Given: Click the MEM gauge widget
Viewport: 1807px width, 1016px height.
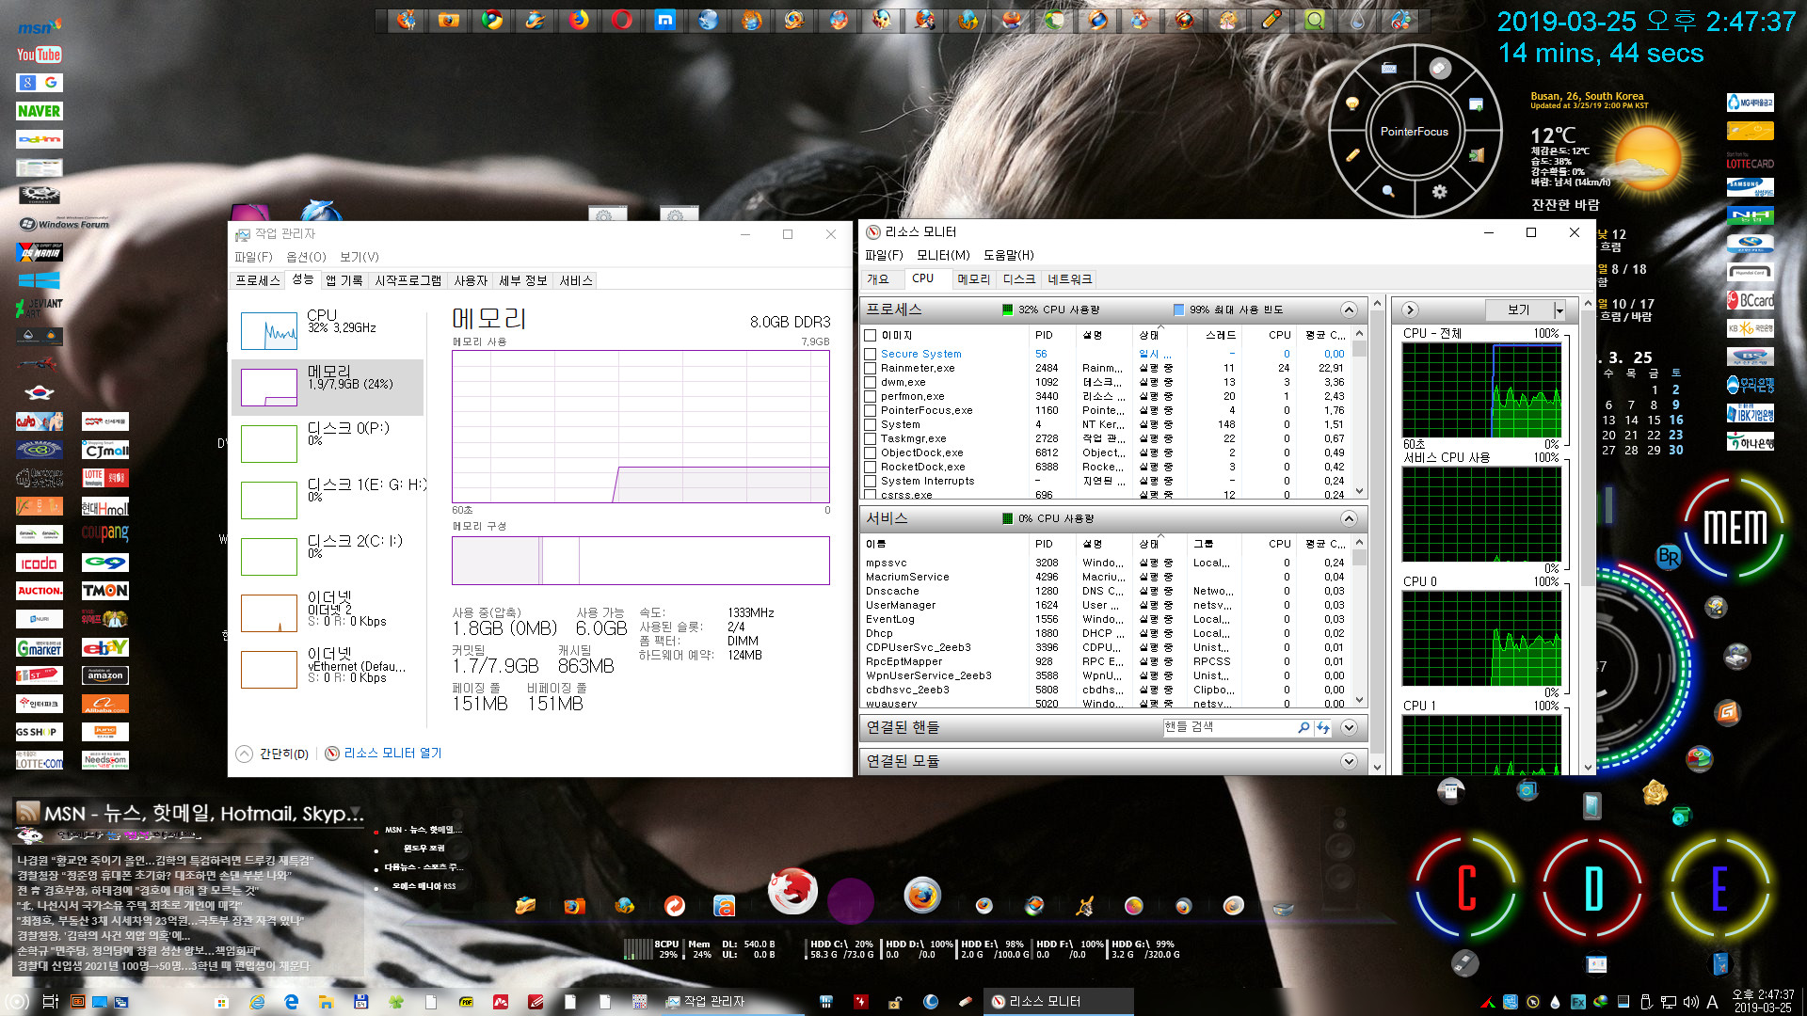Looking at the screenshot, I should tap(1735, 528).
